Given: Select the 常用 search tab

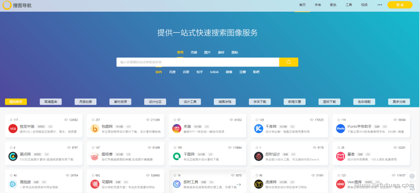Looking at the screenshot, I should click(180, 53).
